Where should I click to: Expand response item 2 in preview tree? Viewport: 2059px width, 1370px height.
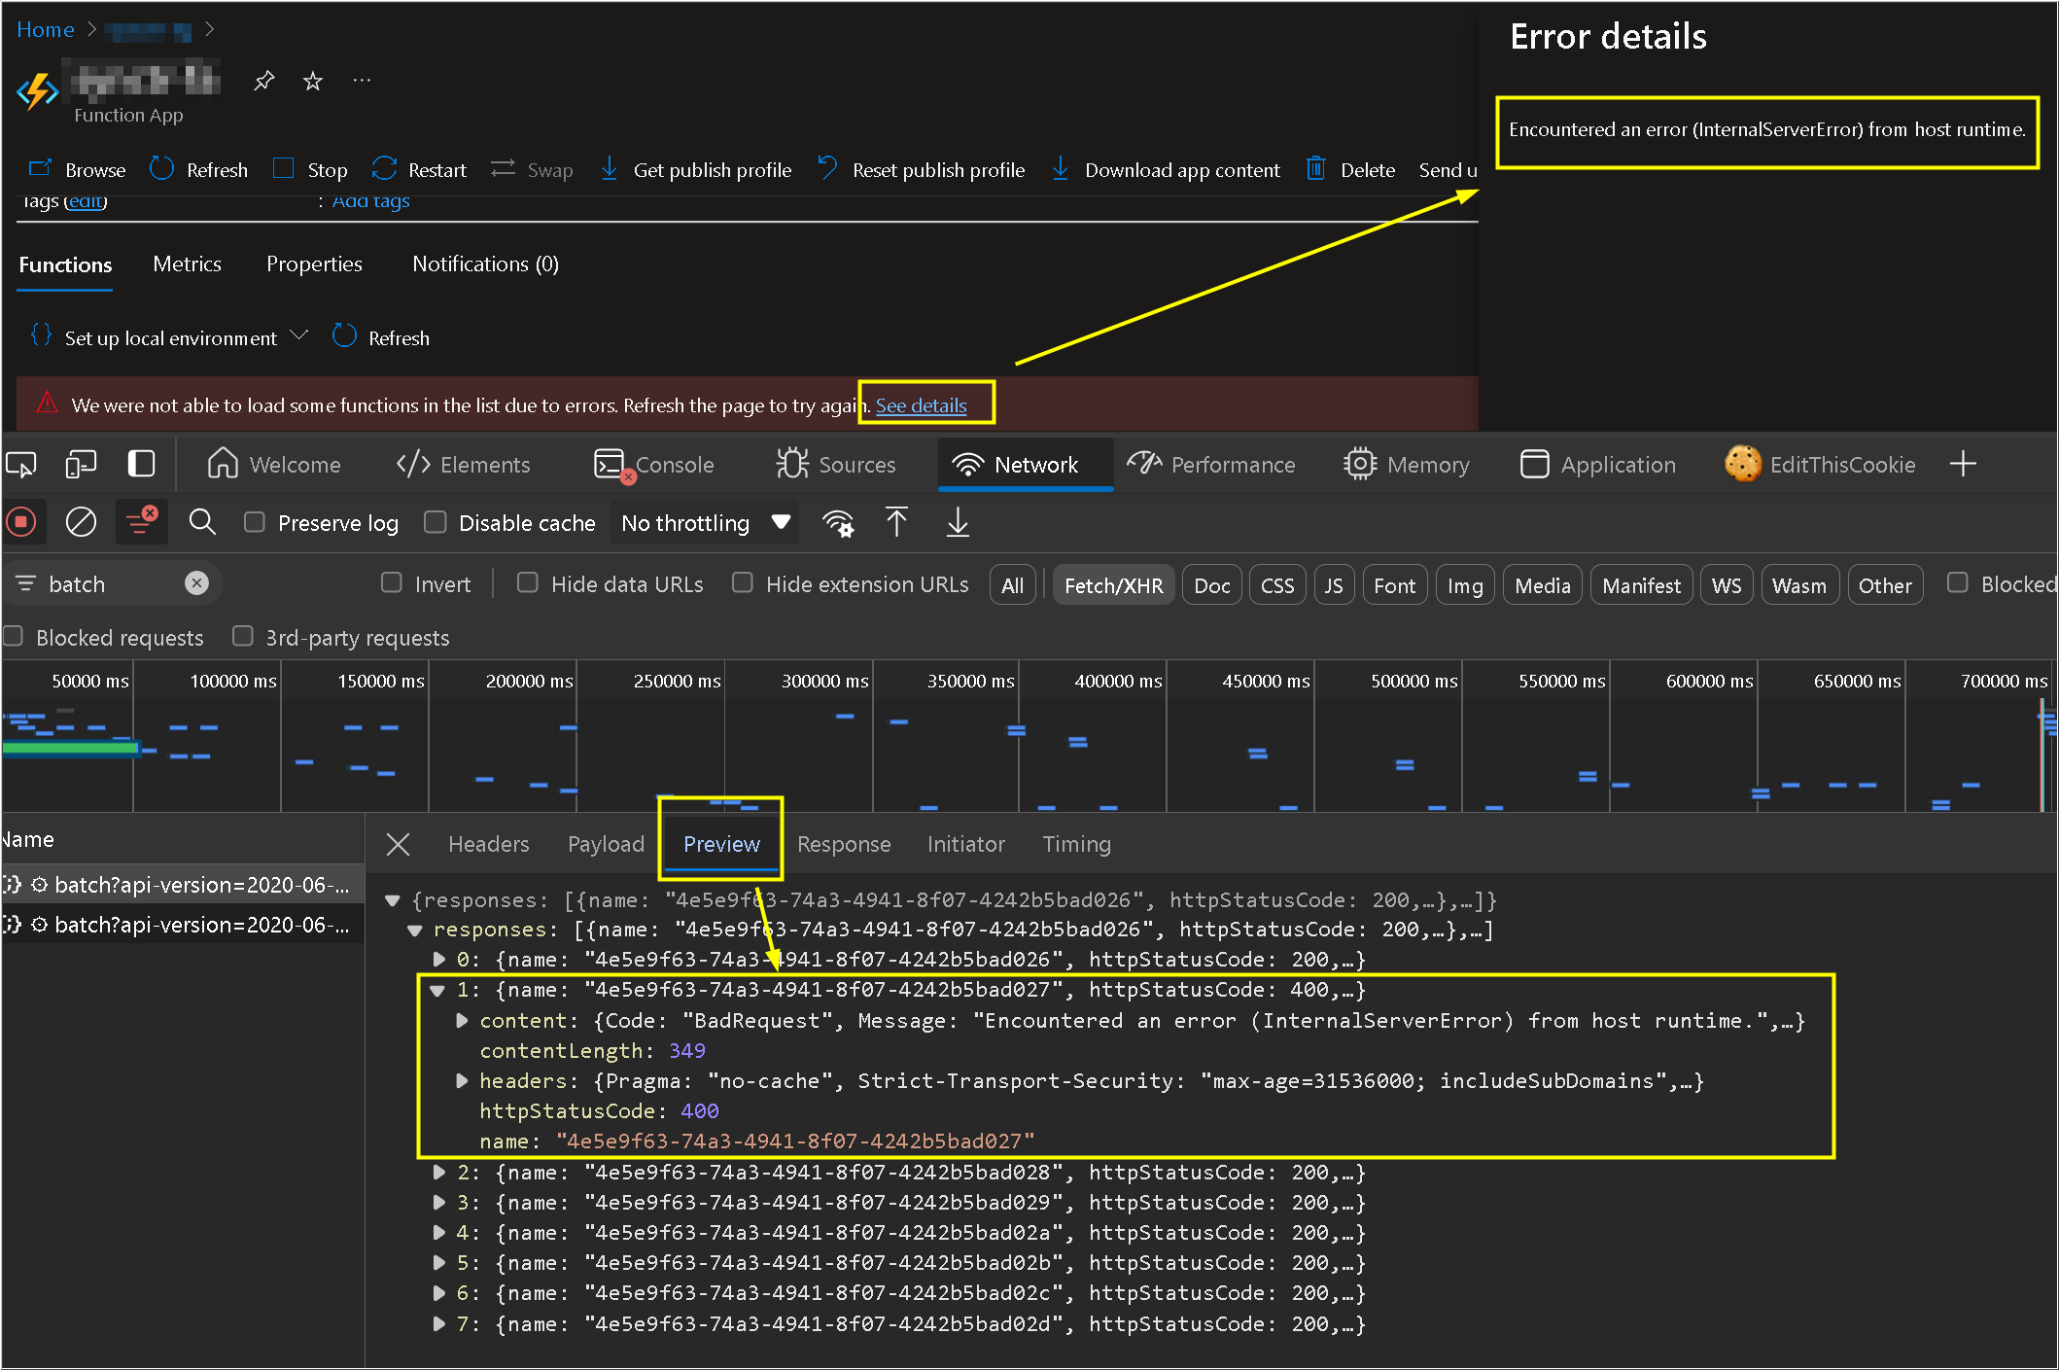click(439, 1173)
